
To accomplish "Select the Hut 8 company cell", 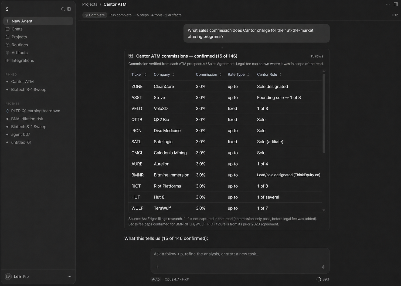I will click(159, 197).
